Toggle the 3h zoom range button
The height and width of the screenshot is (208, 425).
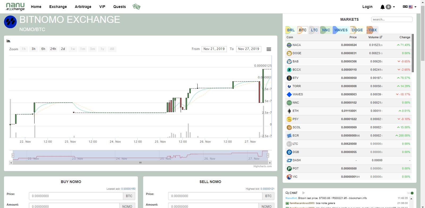point(33,49)
